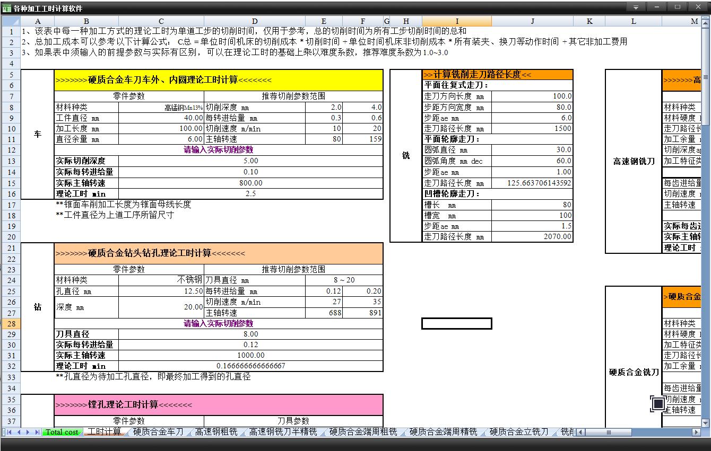Screen dimensions: 711x451
Task: Click the workpiece diameter value 40.00
Action: 161,118
